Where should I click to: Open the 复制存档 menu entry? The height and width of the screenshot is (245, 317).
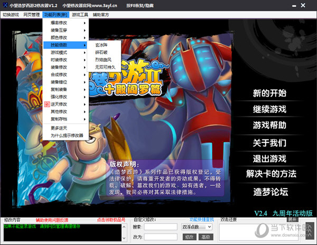pos(66,119)
